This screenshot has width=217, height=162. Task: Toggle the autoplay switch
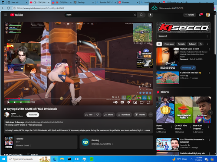[x=115, y=102]
